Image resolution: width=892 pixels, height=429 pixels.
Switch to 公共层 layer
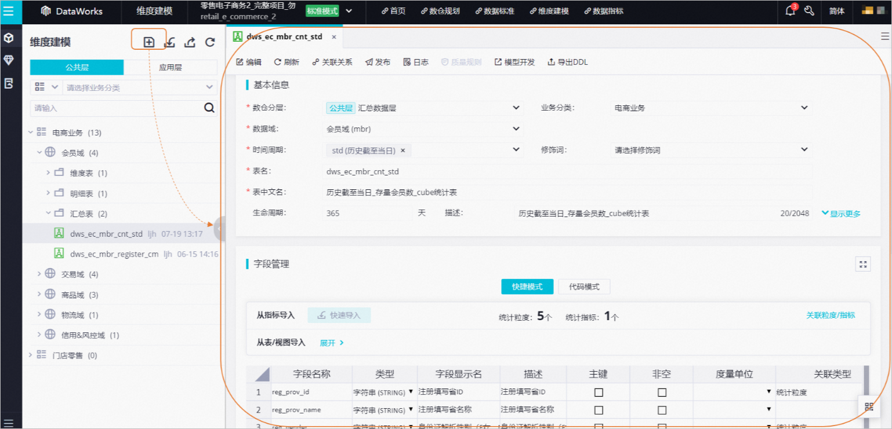(x=77, y=67)
